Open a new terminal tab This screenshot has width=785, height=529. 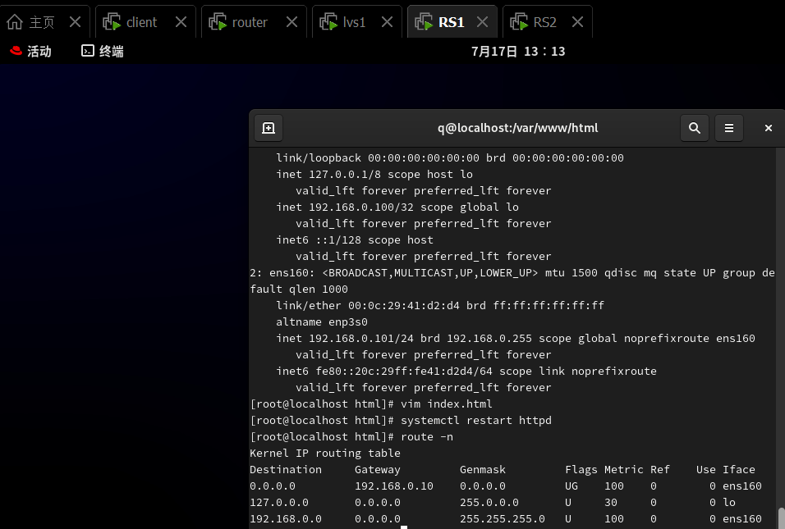pyautogui.click(x=269, y=128)
